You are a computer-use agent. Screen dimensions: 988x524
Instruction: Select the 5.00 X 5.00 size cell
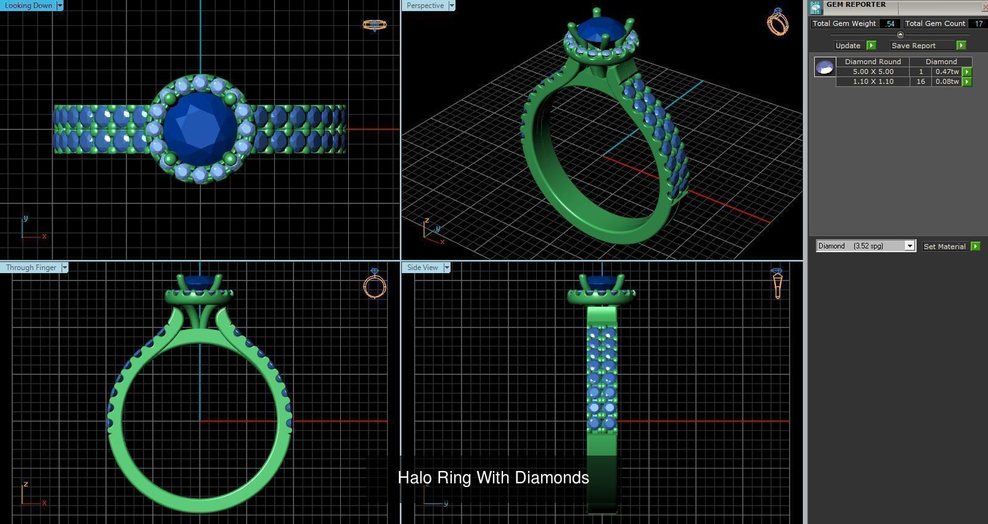pos(873,72)
